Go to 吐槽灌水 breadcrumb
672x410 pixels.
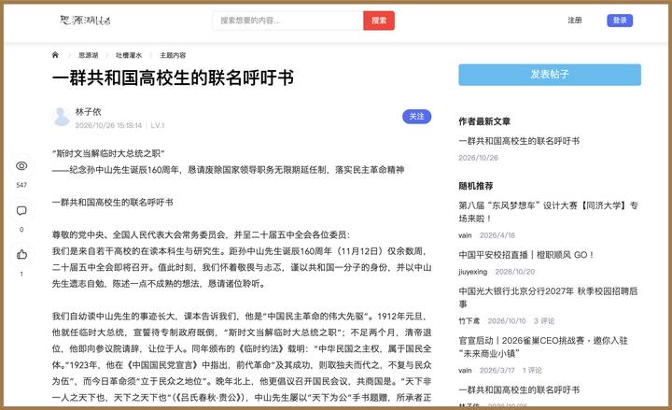click(129, 55)
